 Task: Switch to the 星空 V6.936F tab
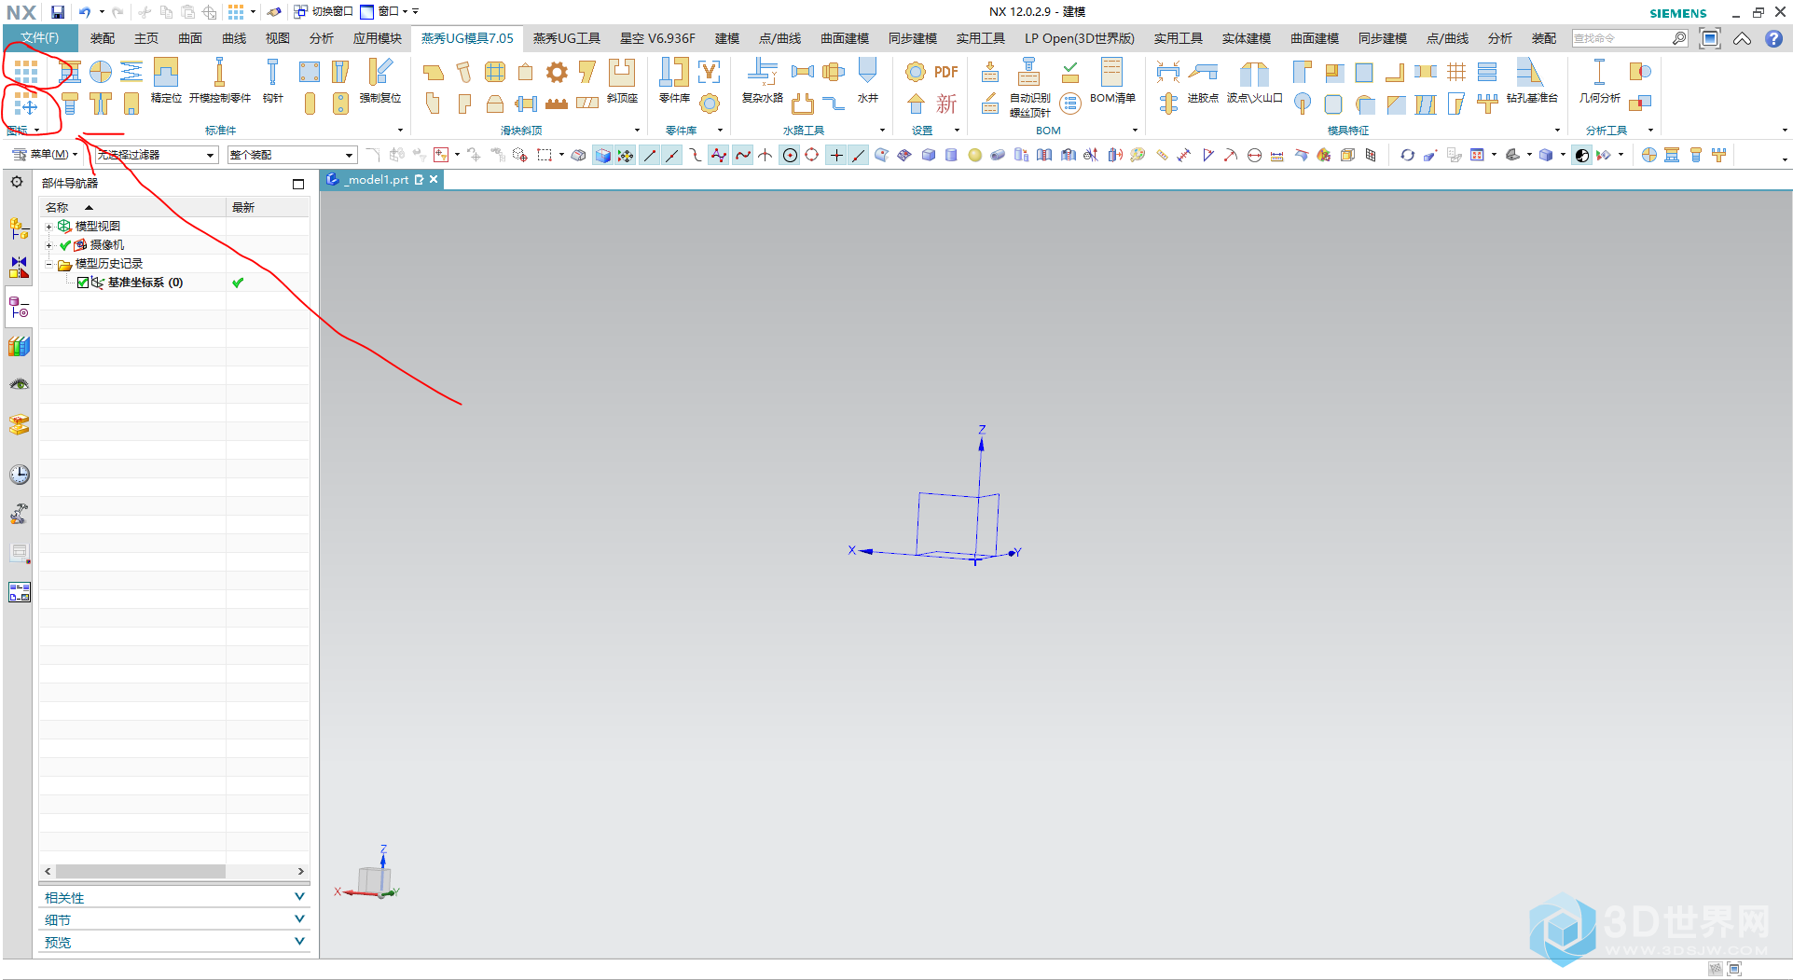click(657, 38)
